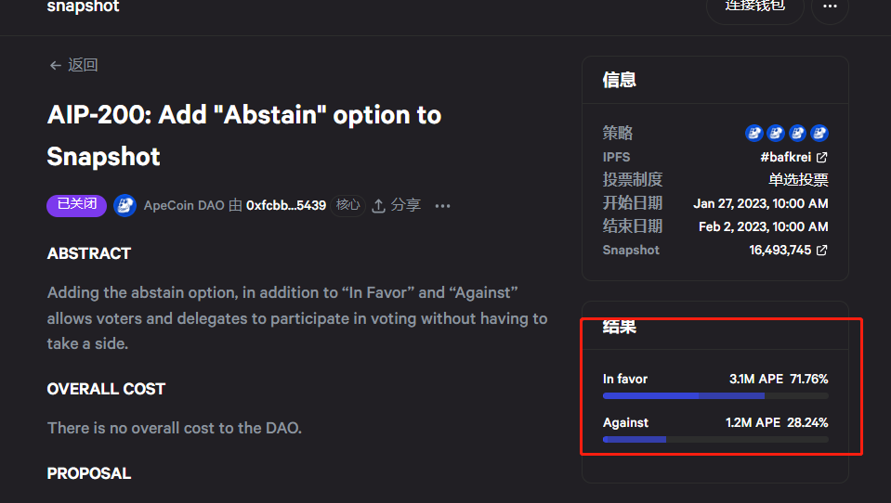The width and height of the screenshot is (891, 503).
Task: Click the fourth strategy ape icon
Action: (x=819, y=134)
